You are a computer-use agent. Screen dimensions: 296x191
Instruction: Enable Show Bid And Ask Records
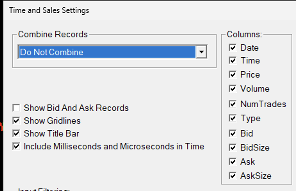coord(16,108)
